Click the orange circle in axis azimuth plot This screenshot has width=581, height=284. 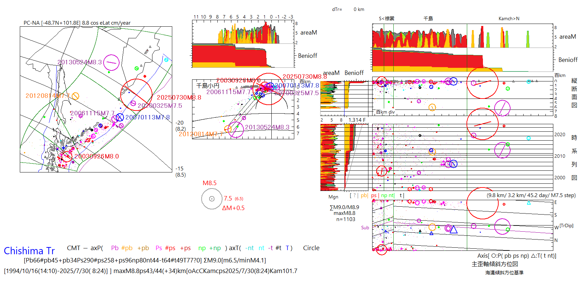[432, 227]
